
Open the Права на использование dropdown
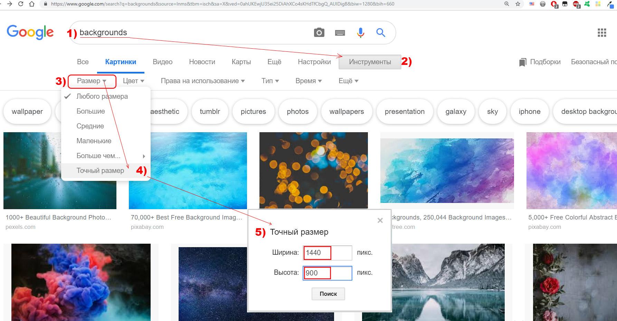(x=203, y=81)
